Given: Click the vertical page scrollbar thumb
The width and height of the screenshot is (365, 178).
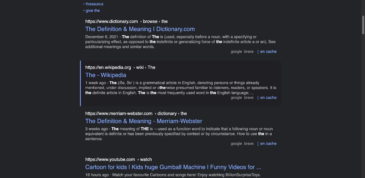Looking at the screenshot, I should (363, 25).
